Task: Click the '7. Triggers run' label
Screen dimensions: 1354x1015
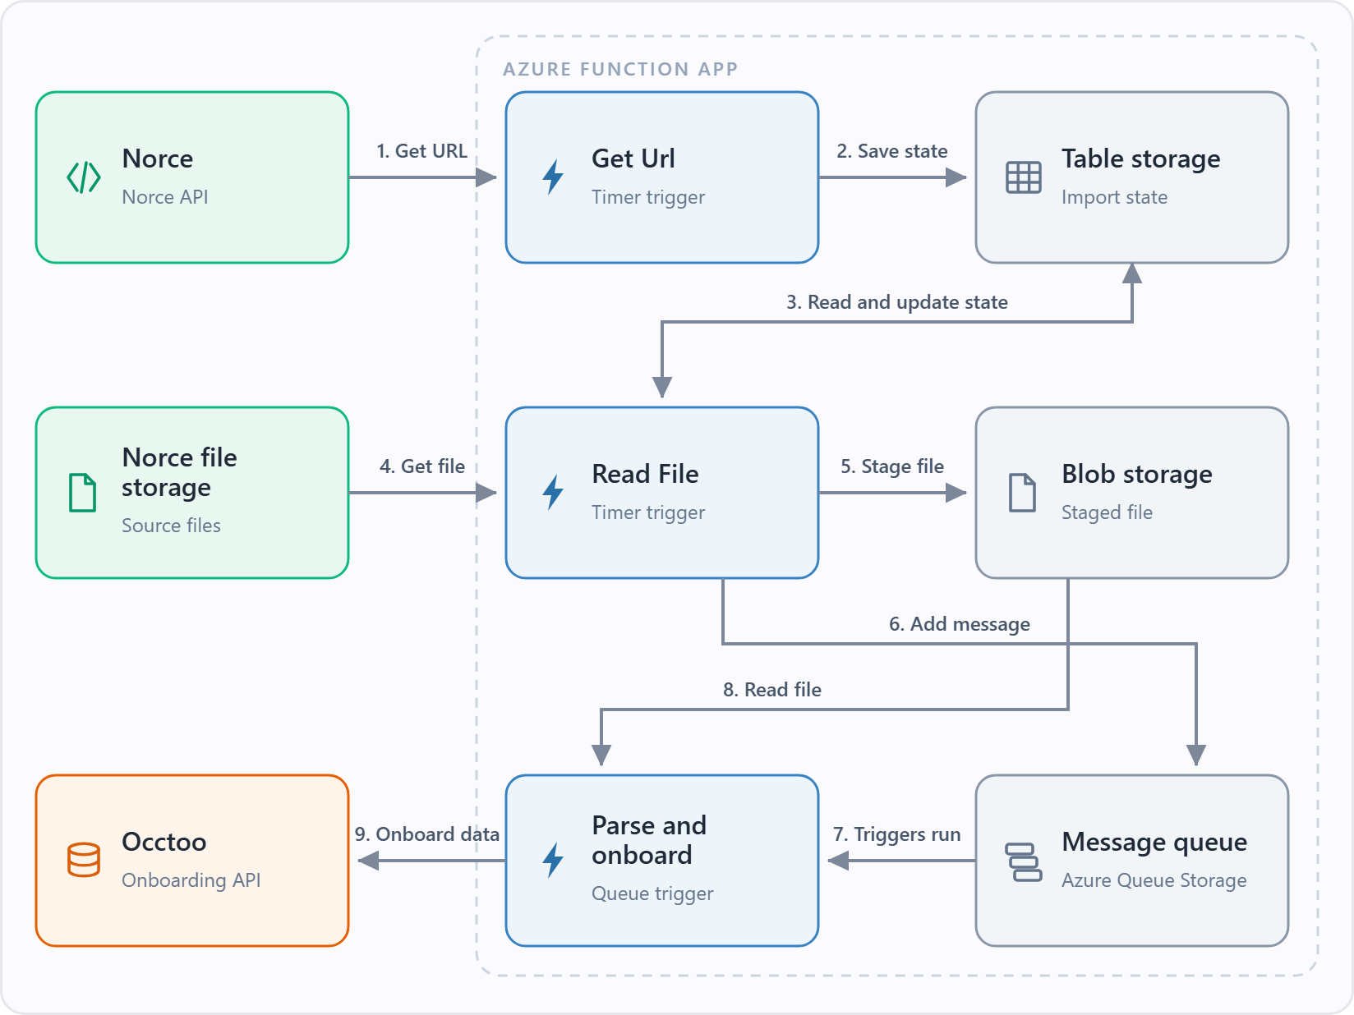Action: pos(897,834)
